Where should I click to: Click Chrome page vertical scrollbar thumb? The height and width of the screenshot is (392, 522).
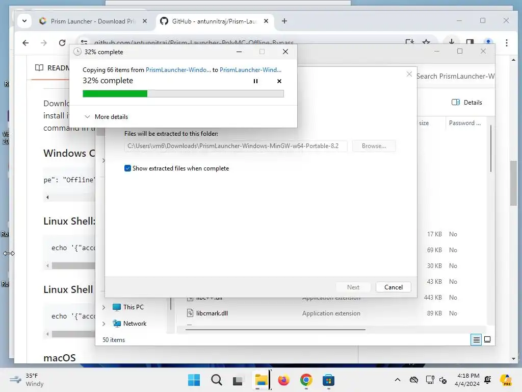pos(513,183)
